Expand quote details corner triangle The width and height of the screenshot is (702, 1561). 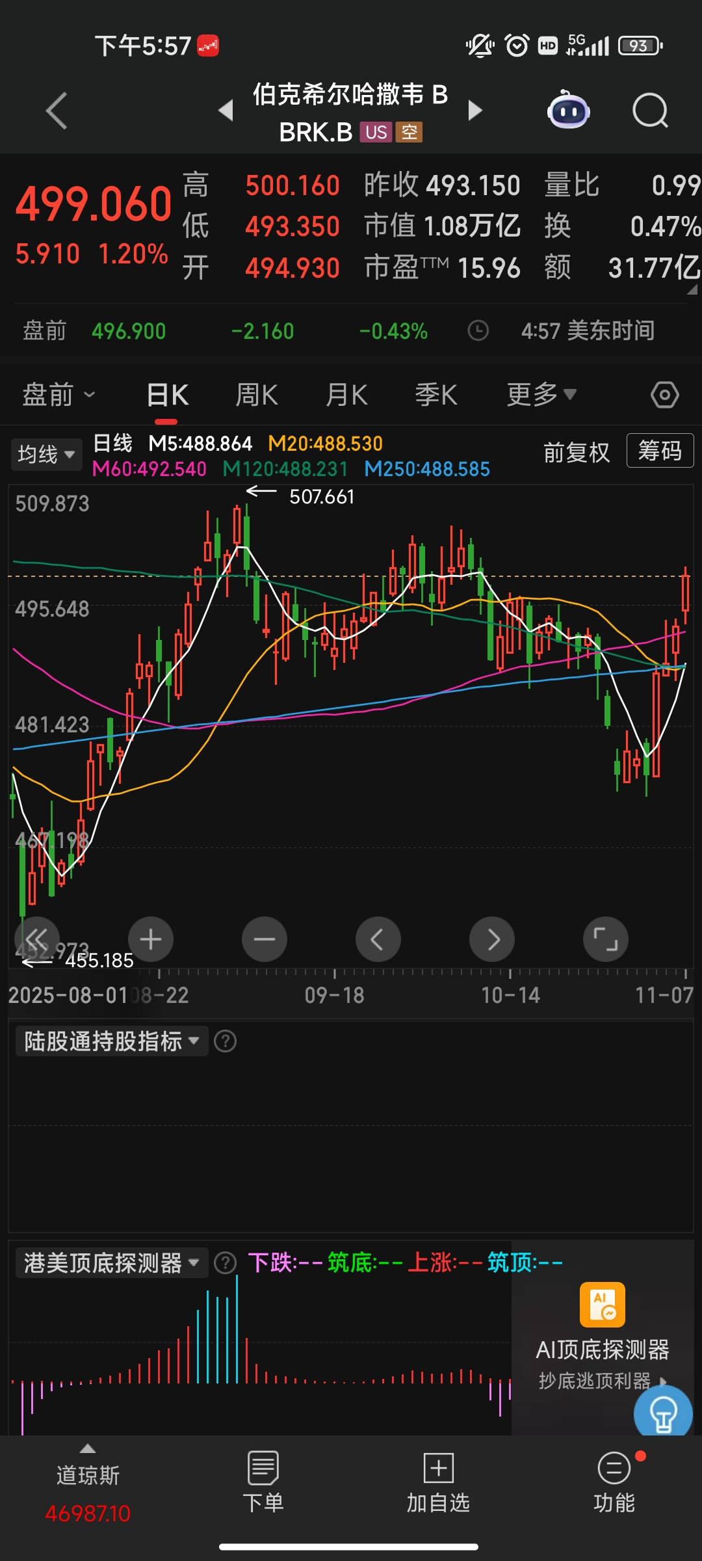[x=692, y=289]
